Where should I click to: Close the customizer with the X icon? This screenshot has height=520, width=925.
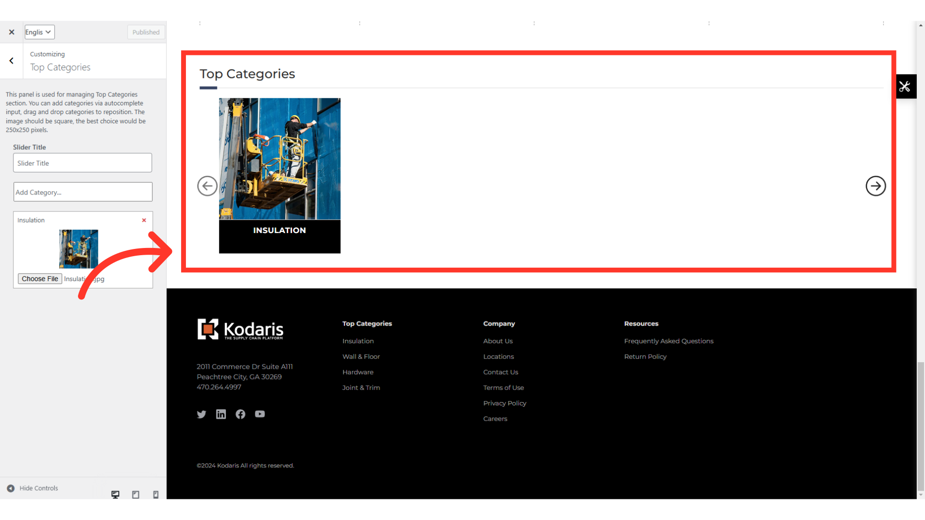(x=12, y=32)
